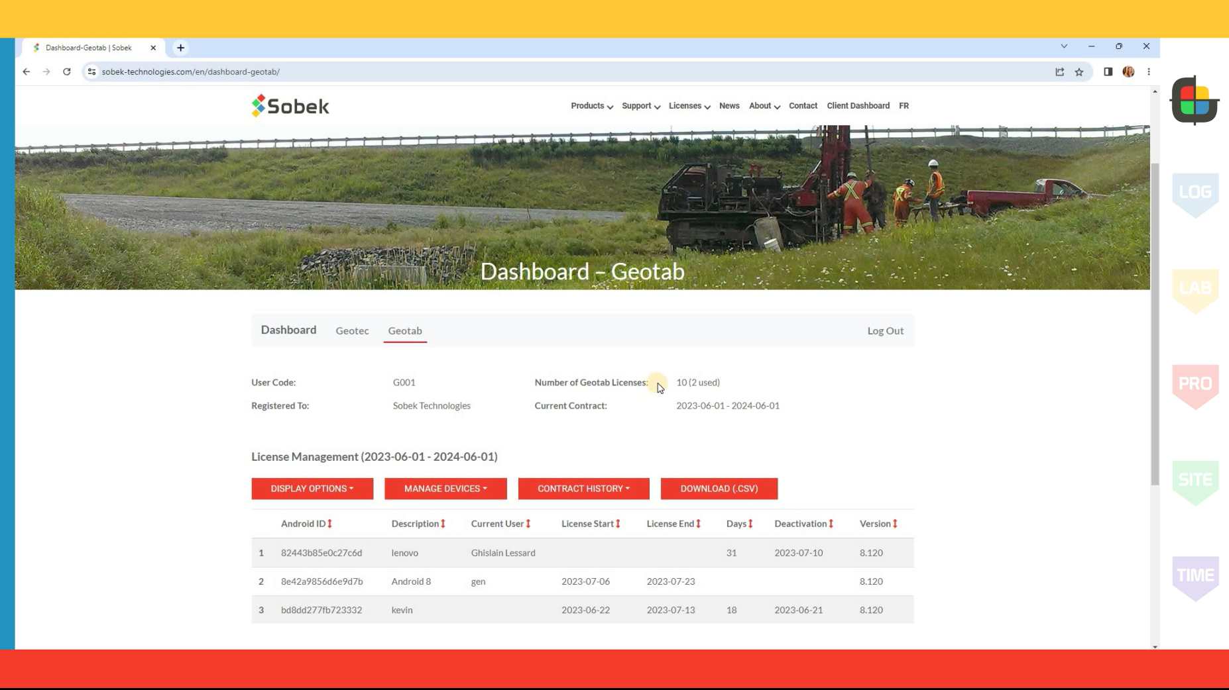Click the page vertical scrollbar
Screen dimensions: 1229x690
1155,324
